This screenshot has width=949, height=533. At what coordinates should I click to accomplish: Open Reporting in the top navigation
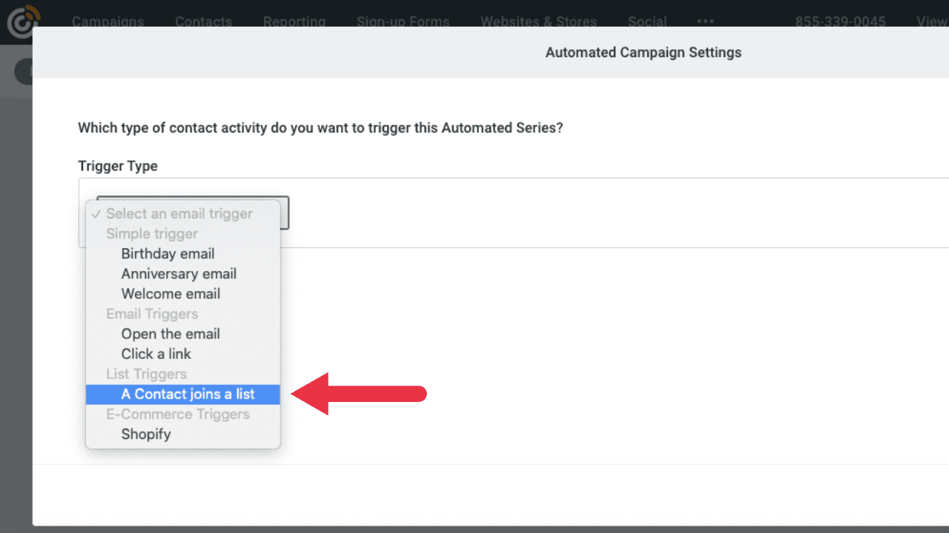(294, 21)
